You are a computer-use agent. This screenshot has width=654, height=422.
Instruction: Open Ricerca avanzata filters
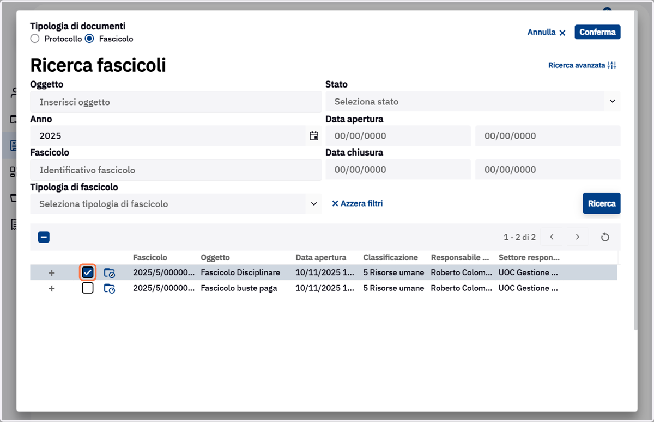tap(582, 65)
